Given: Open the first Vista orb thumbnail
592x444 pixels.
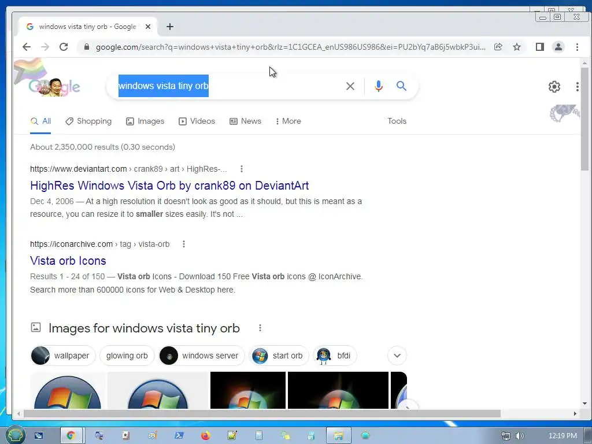Looking at the screenshot, I should click(x=68, y=390).
